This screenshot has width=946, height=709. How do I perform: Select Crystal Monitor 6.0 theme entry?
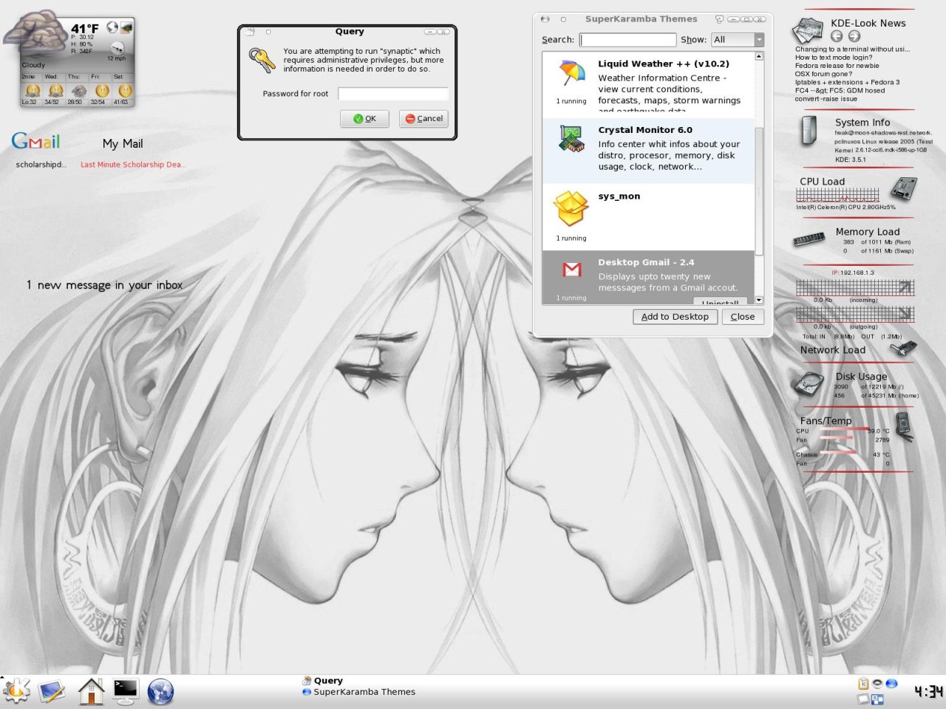click(x=648, y=151)
